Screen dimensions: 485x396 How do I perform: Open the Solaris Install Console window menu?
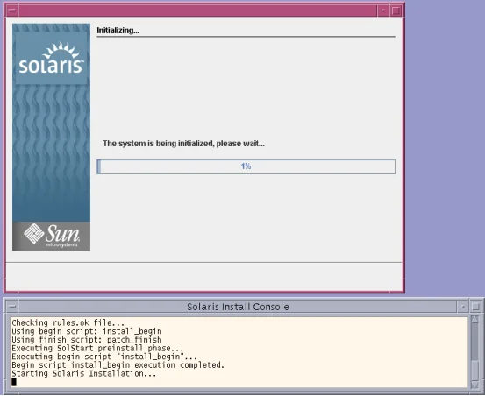pyautogui.click(x=12, y=307)
